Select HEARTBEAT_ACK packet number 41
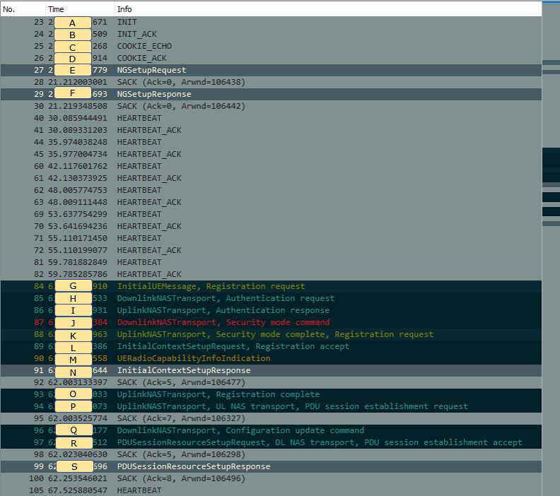560x496 pixels. 271,130
